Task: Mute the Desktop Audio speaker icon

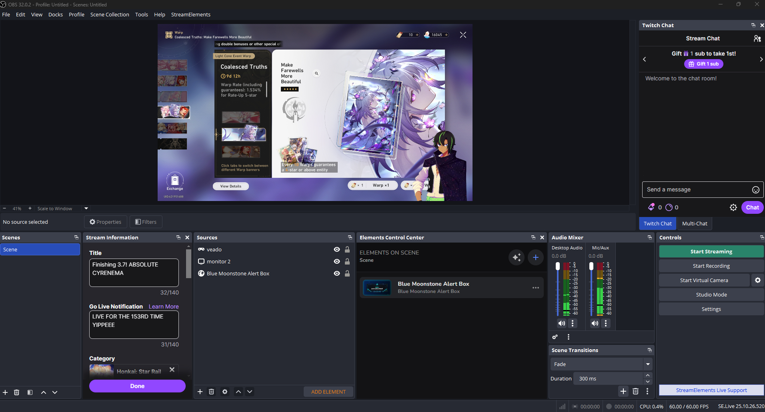Action: pyautogui.click(x=562, y=323)
